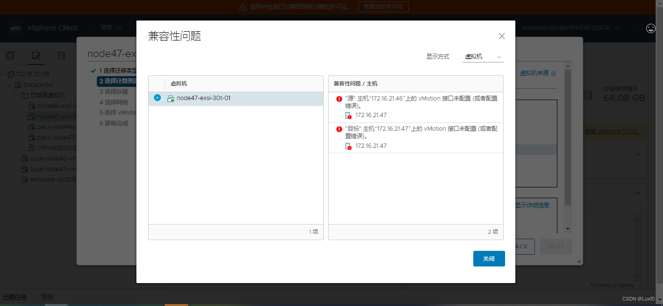Image resolution: width=663 pixels, height=306 pixels.
Task: Click the NEXT button in migrate wizard
Action: (555, 246)
